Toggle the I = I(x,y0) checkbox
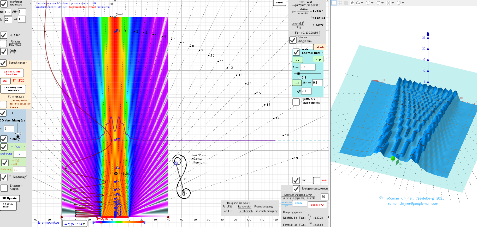 [4, 147]
